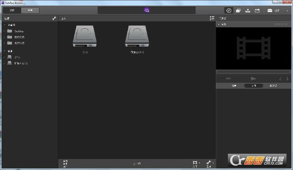Open the file filmstrip menu at bottom
The width and height of the screenshot is (293, 170).
click(x=195, y=163)
